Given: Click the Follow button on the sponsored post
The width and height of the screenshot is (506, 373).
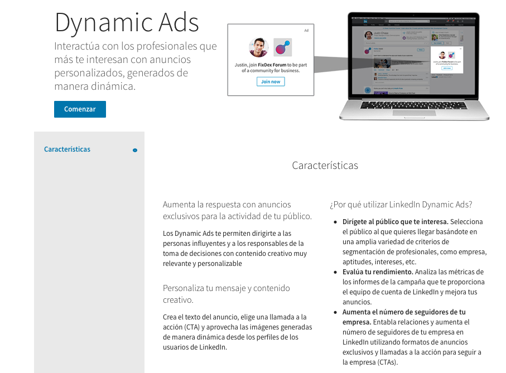Looking at the screenshot, I should point(420,50).
